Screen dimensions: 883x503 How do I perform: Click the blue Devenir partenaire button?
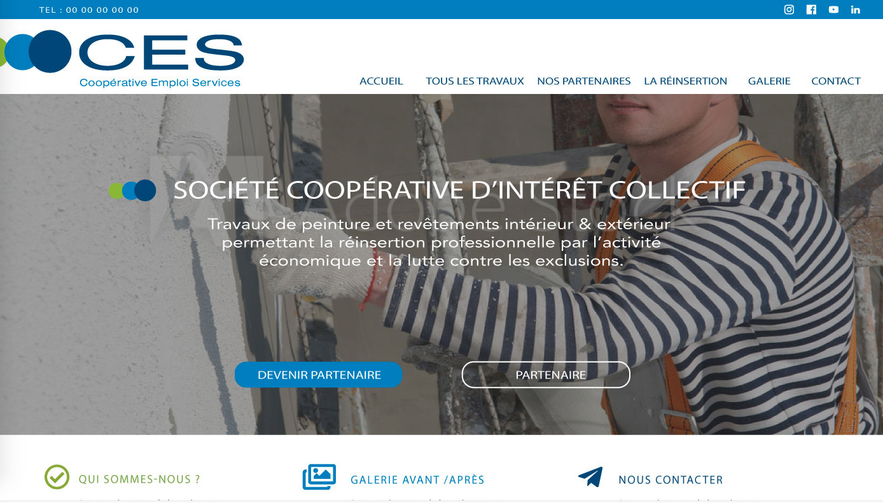[319, 375]
